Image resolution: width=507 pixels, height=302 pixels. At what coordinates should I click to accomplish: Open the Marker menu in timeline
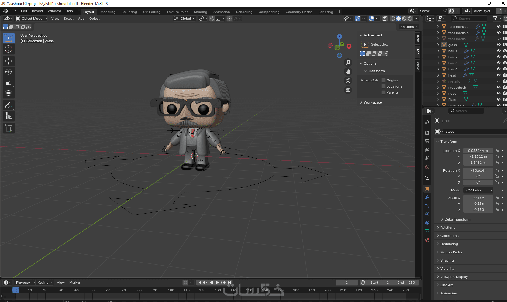[75, 283]
